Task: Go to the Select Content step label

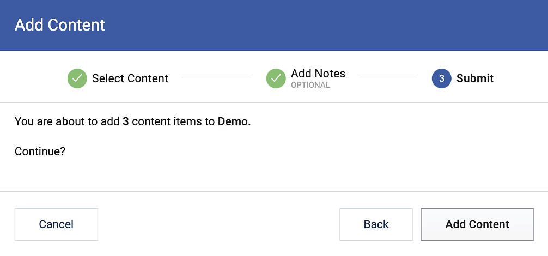Action: (x=130, y=78)
